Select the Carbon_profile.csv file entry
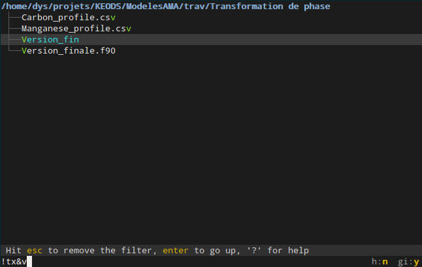 click(69, 18)
